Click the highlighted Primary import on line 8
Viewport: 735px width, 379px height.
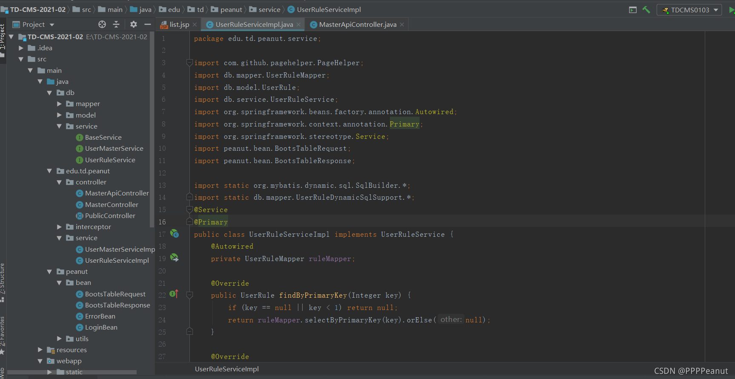click(405, 124)
